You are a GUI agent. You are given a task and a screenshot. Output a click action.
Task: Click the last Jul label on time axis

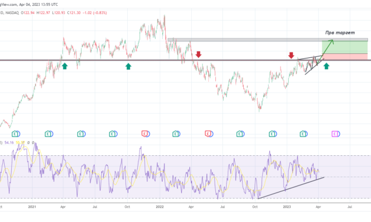coord(350,207)
